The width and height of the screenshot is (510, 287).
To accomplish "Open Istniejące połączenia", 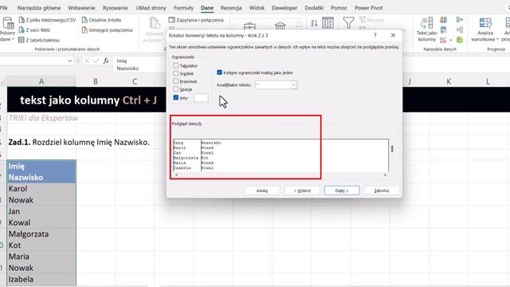I will (108, 30).
